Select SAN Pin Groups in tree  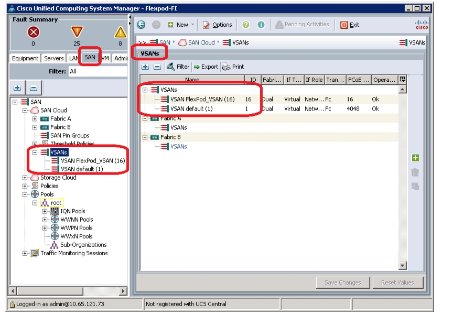coord(70,135)
